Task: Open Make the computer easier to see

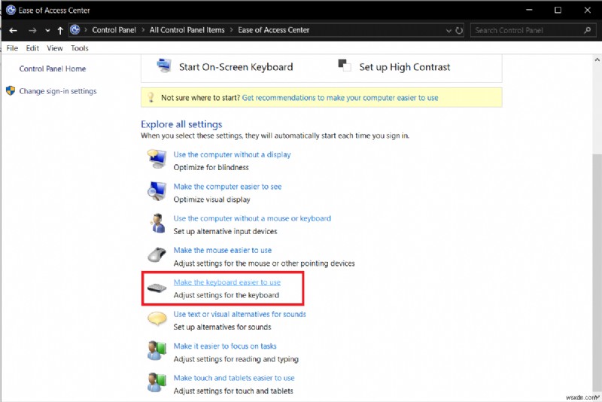Action: pos(227,187)
